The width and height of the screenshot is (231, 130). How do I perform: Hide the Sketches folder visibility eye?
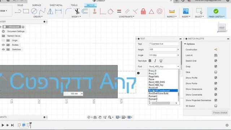[x=3, y=49]
